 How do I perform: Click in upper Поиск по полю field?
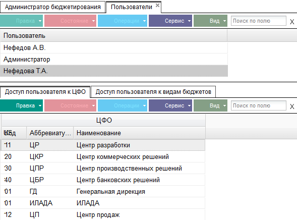coord(259,21)
